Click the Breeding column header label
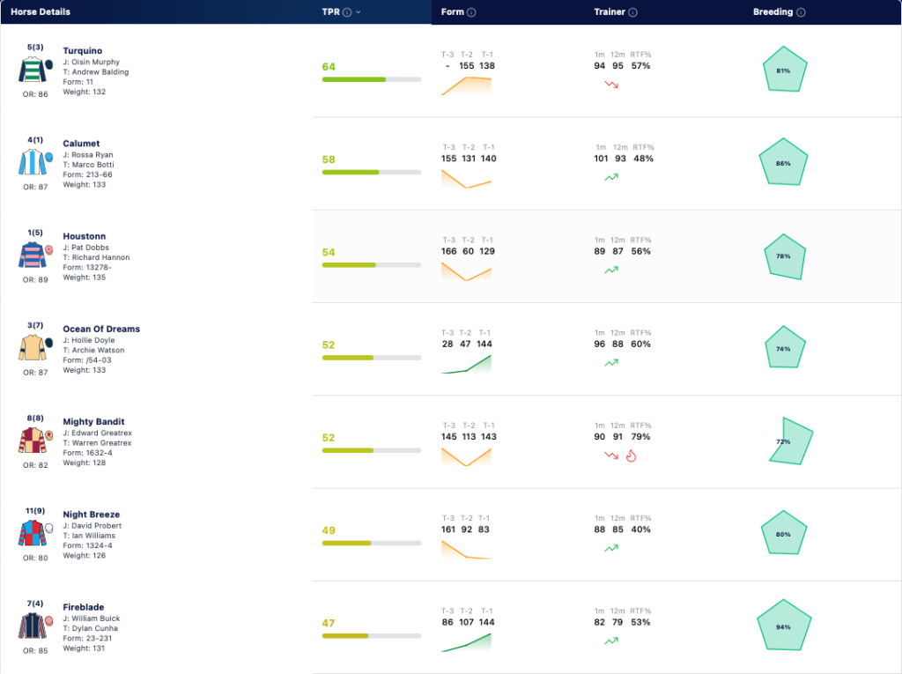Screen dimensions: 902x674 coord(773,12)
